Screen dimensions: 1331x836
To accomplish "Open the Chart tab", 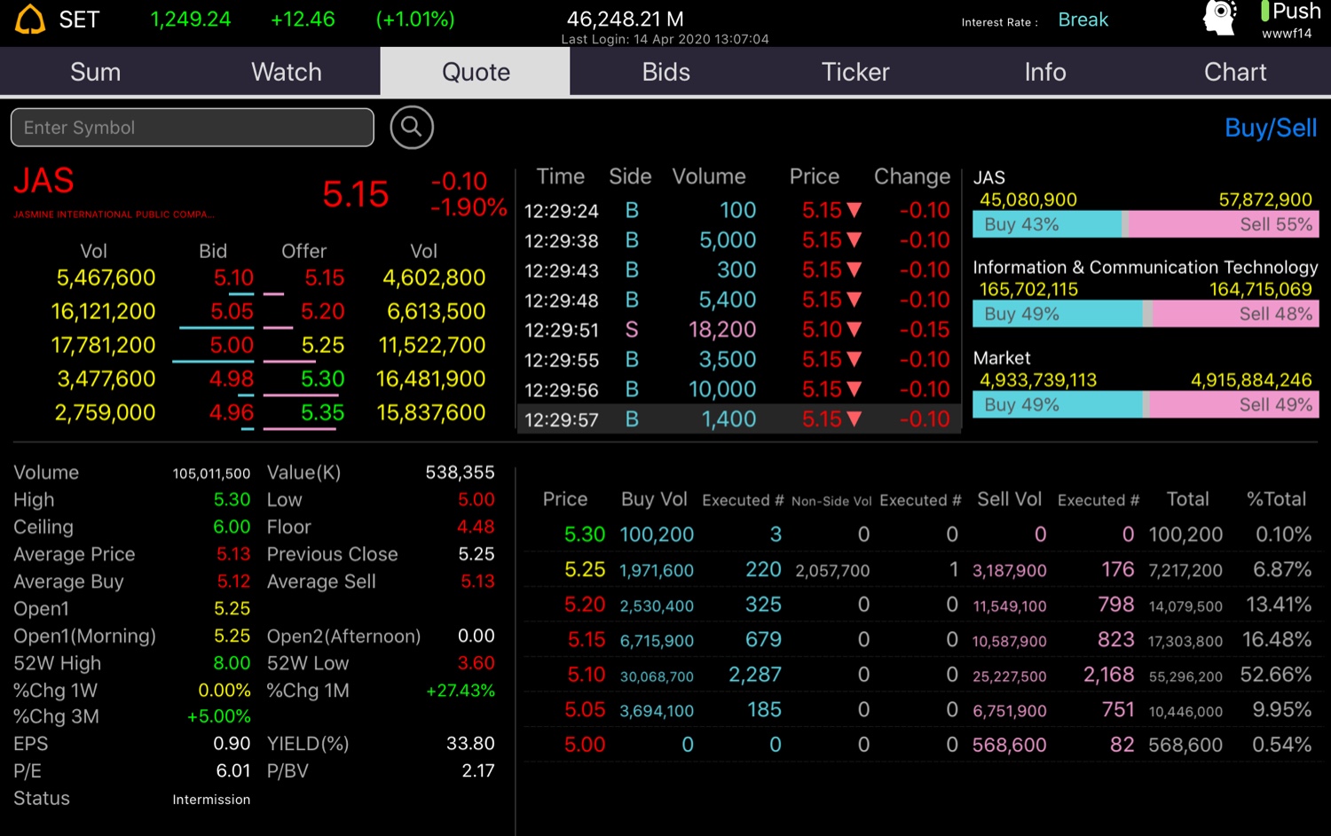I will click(x=1235, y=72).
